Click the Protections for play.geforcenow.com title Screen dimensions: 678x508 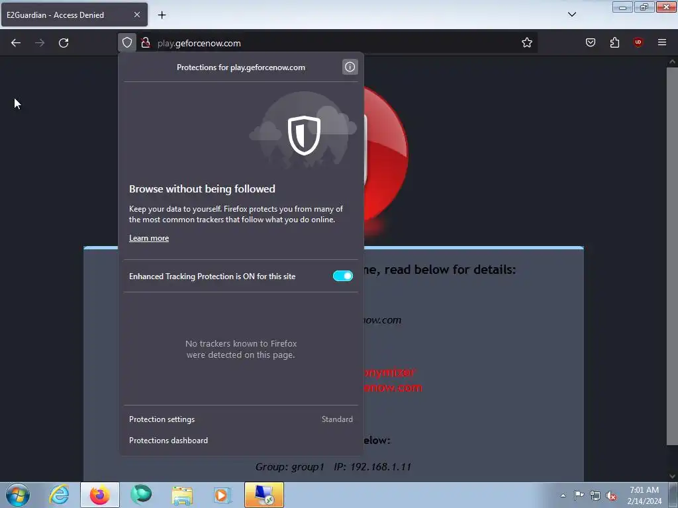(x=241, y=67)
